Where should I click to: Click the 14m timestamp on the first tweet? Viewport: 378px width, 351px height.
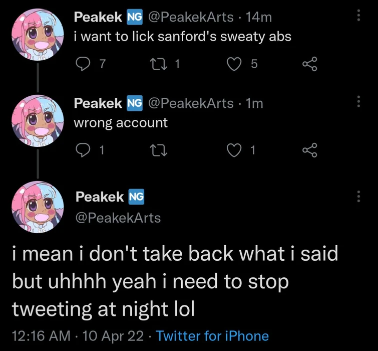259,17
